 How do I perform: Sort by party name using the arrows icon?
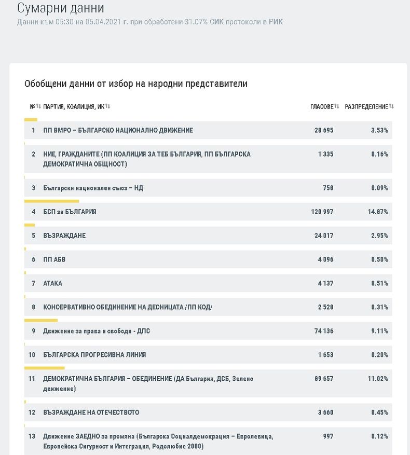point(107,106)
